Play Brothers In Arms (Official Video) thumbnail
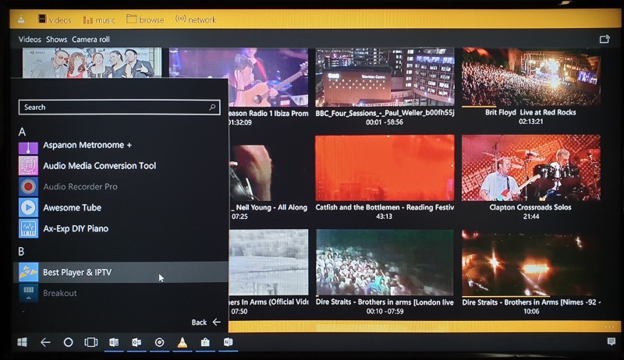 pos(268,263)
